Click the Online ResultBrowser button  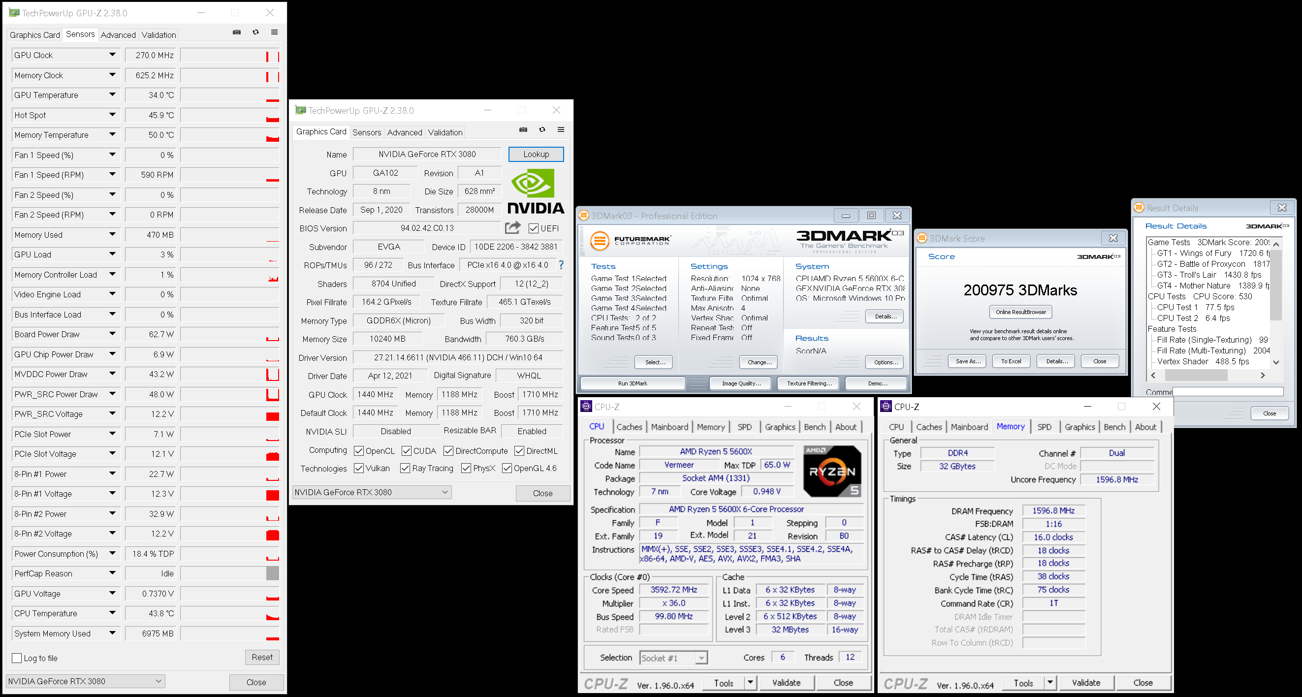click(x=1020, y=312)
